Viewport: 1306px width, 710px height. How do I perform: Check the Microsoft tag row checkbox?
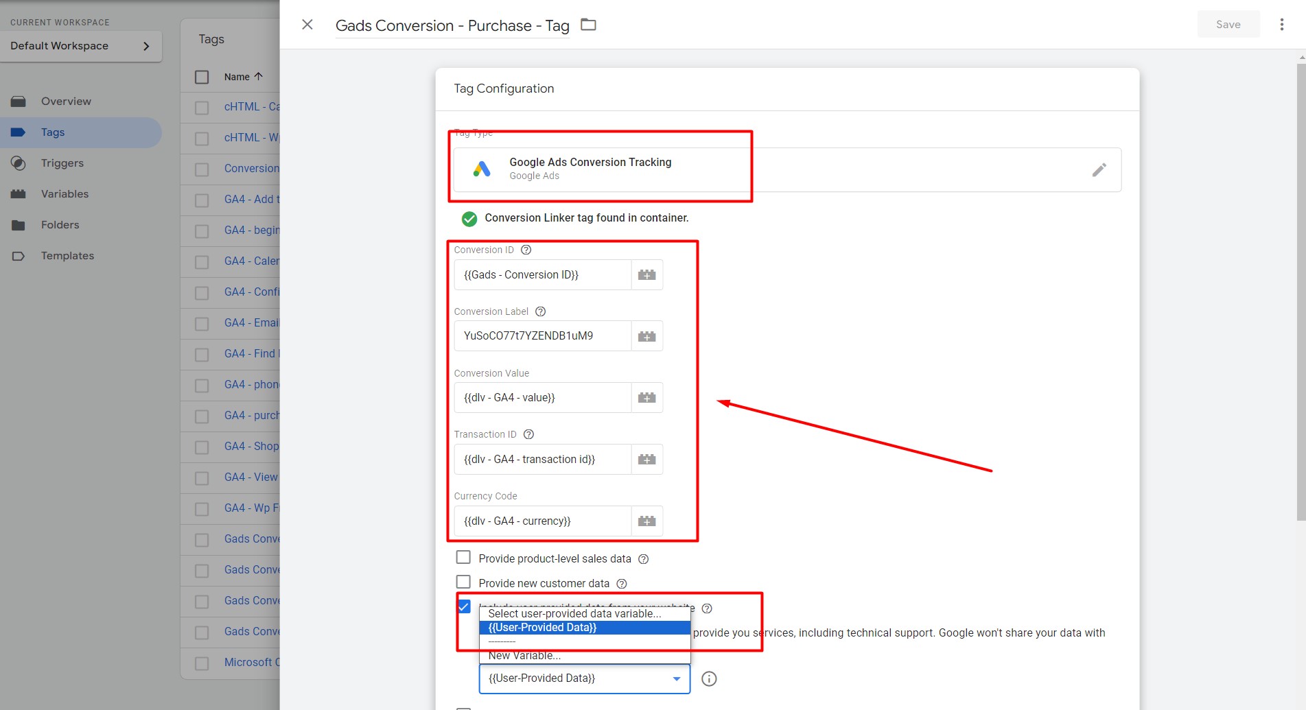[202, 663]
